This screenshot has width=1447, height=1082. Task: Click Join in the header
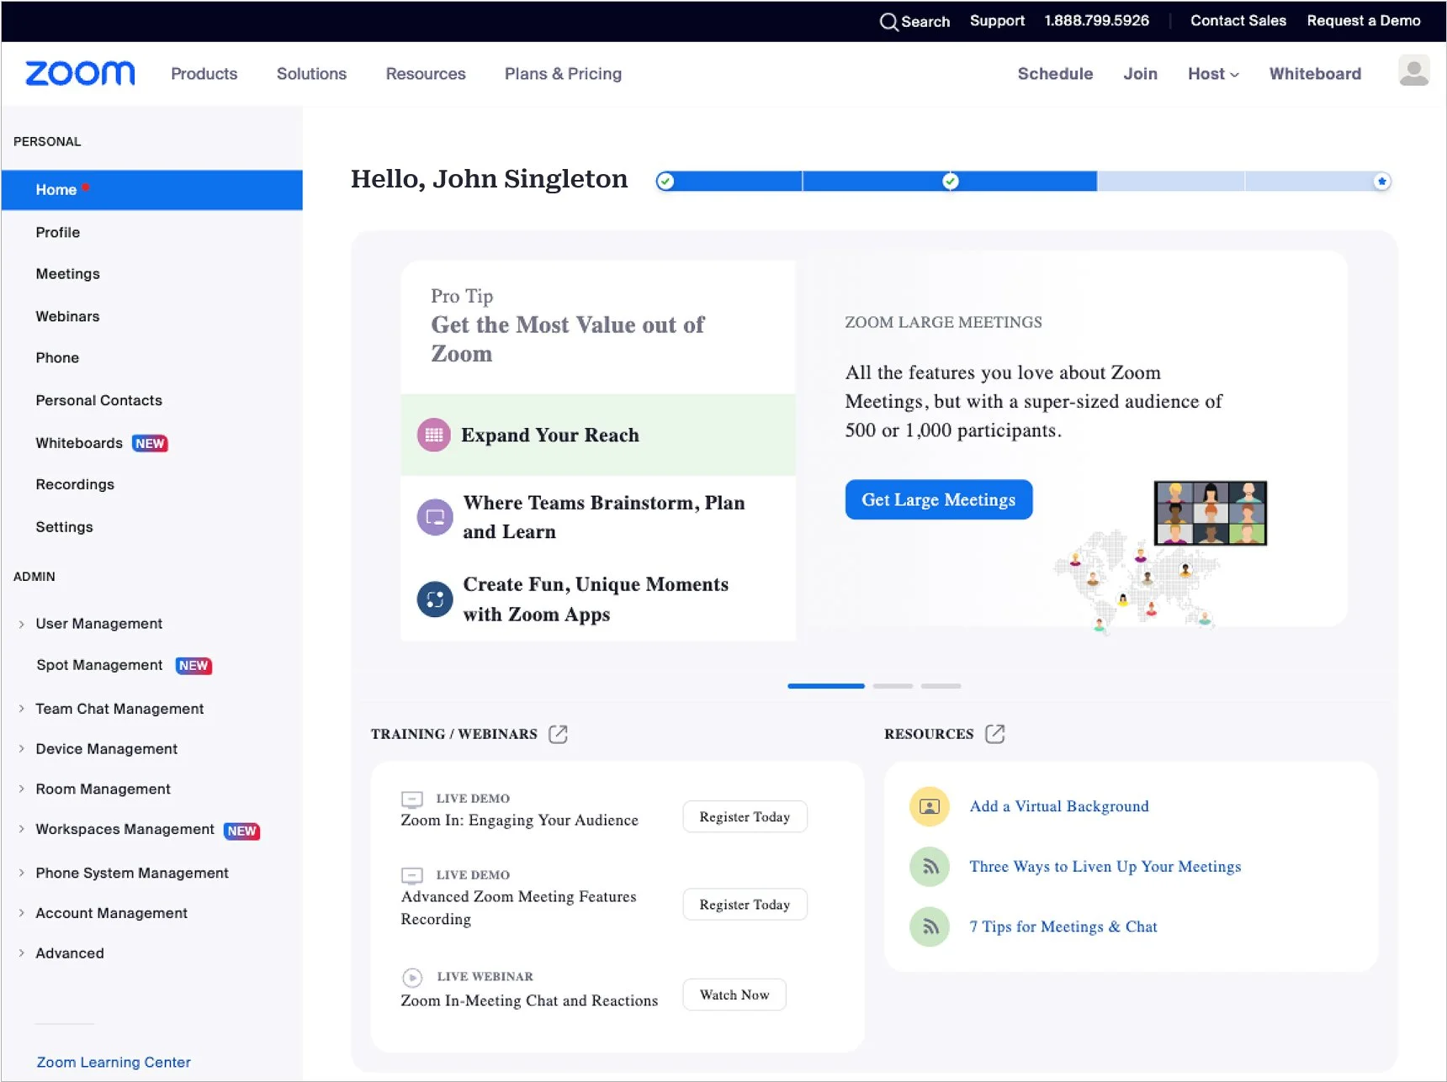[x=1140, y=74]
